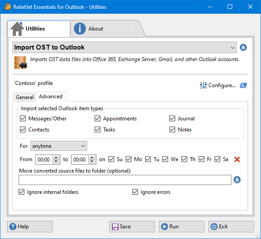The image size is (261, 239).
Task: Uncheck the Mo (Monday) checkbox
Action: click(x=128, y=159)
